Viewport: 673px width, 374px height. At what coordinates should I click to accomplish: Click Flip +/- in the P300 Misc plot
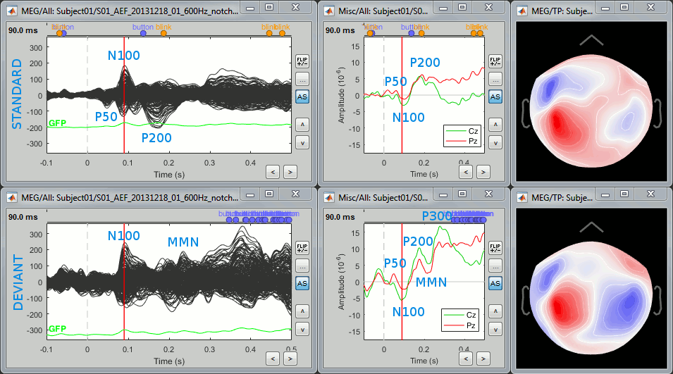495,248
